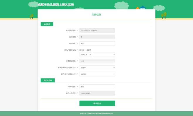193x116 pixels.
Task: Open the 选择区县 district dropdown
Action: pyautogui.click(x=85, y=54)
